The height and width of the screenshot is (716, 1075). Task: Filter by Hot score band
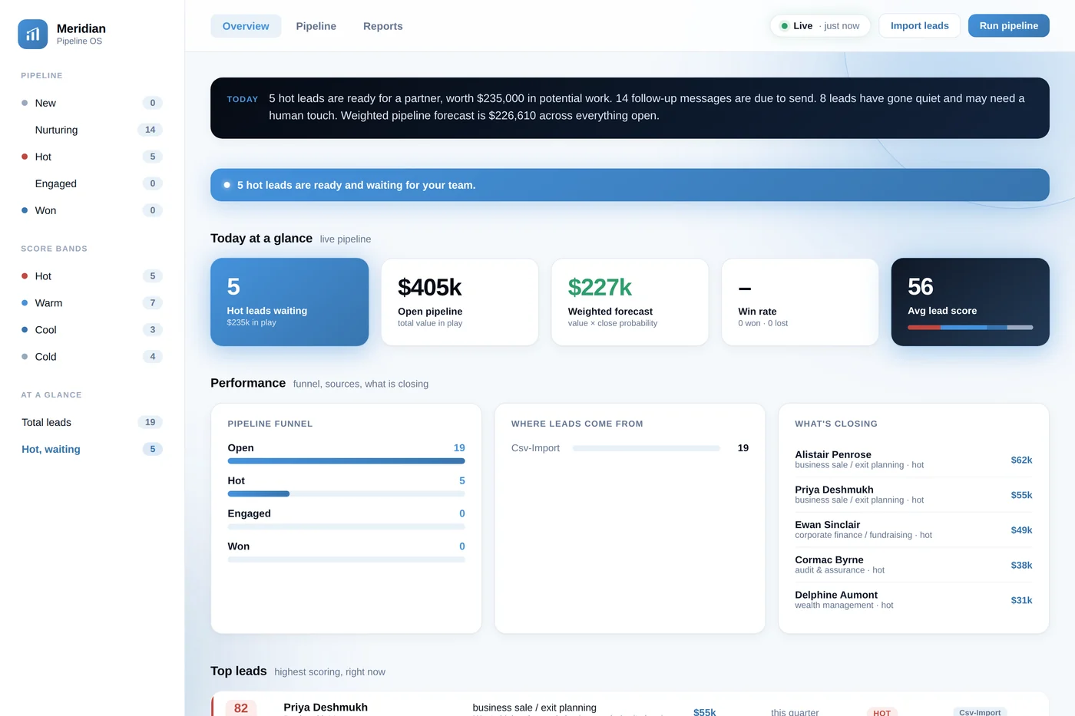[92, 276]
